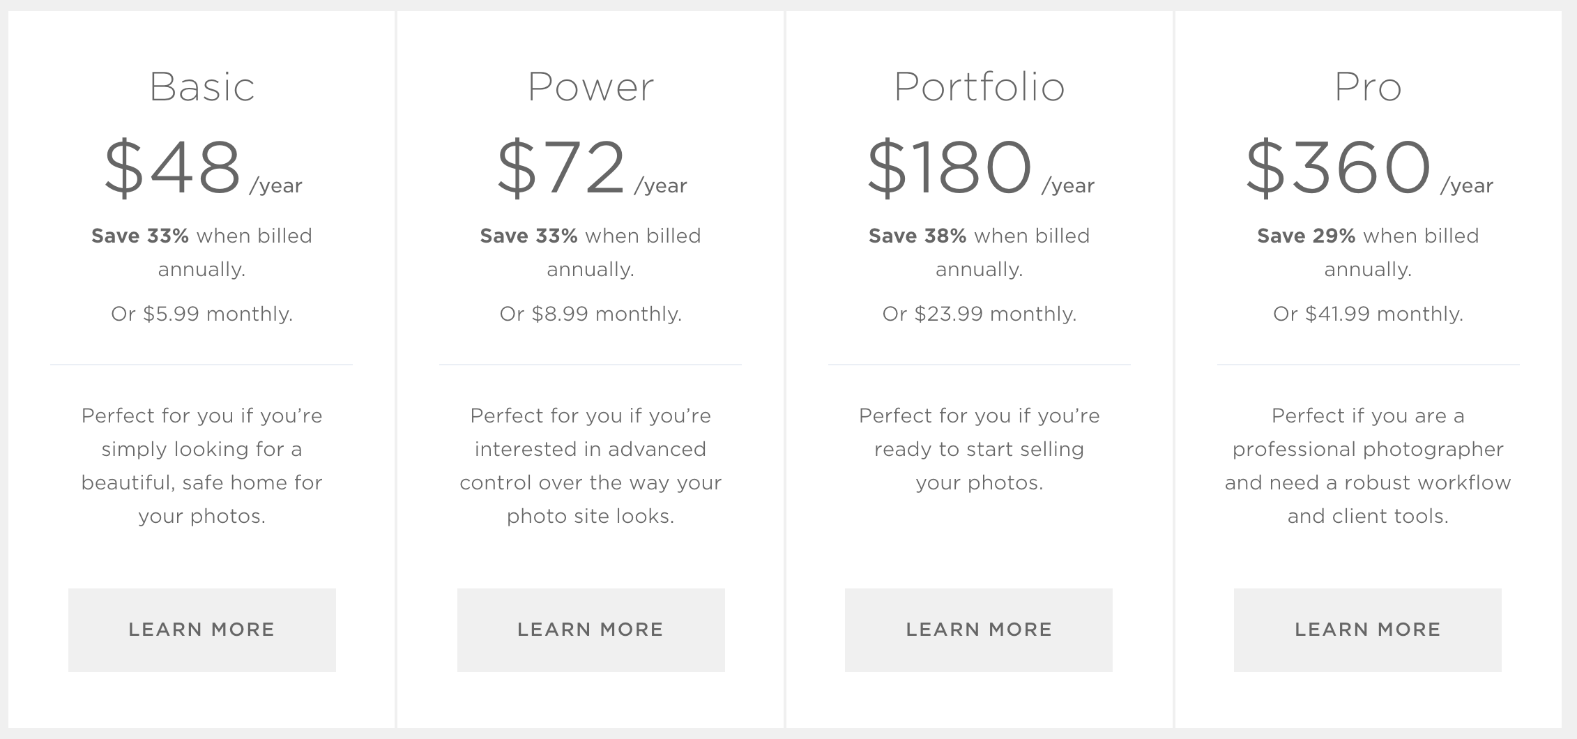The height and width of the screenshot is (739, 1577).
Task: Click the $23.99 monthly price text
Action: (979, 314)
